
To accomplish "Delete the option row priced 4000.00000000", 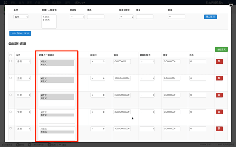I will [219, 129].
